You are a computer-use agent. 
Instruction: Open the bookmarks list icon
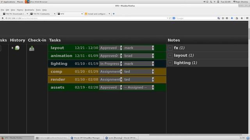point(227,18)
